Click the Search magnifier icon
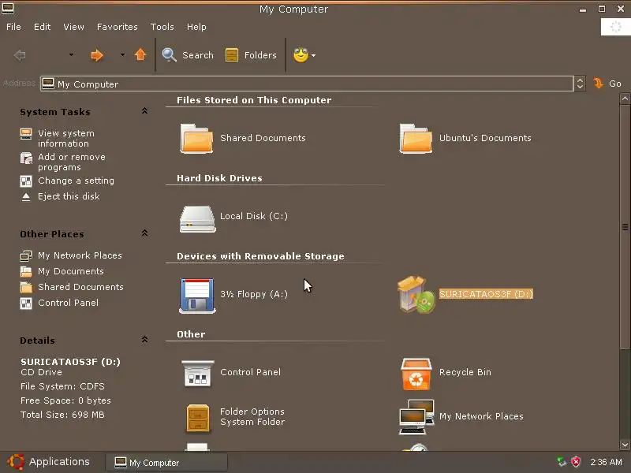This screenshot has width=631, height=473. pos(169,54)
